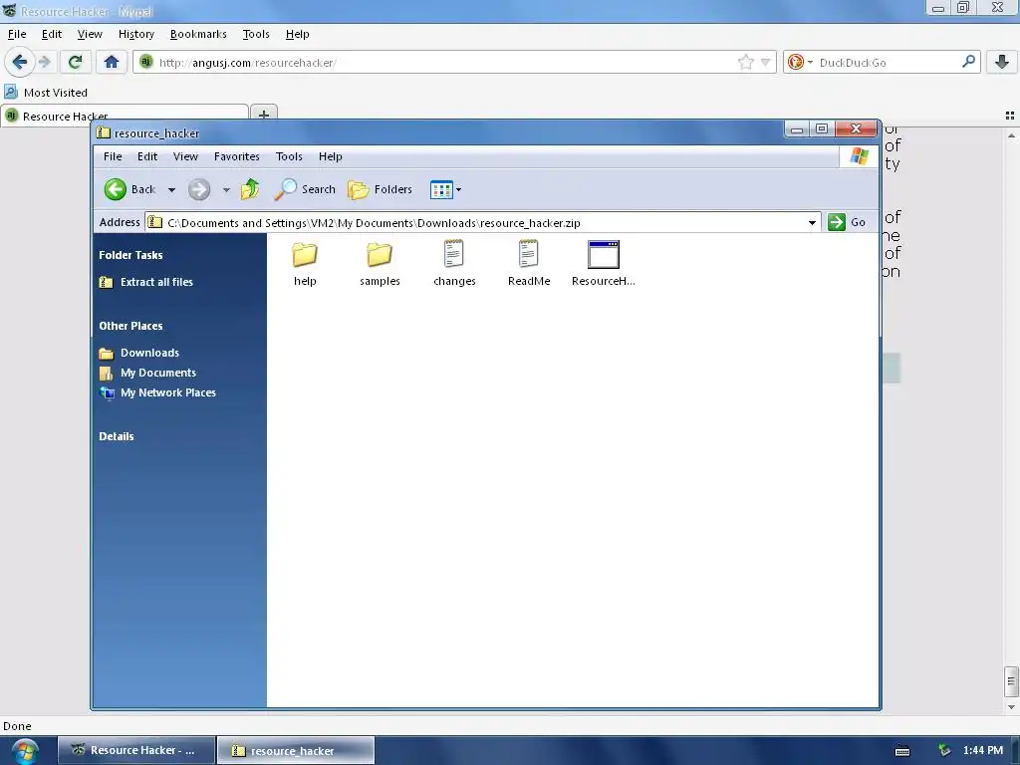Screen dimensions: 1020x765
Task: Select the ReadMe text file
Action: click(528, 263)
